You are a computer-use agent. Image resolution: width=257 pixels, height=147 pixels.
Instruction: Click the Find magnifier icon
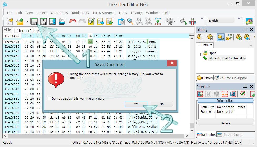pos(130,22)
